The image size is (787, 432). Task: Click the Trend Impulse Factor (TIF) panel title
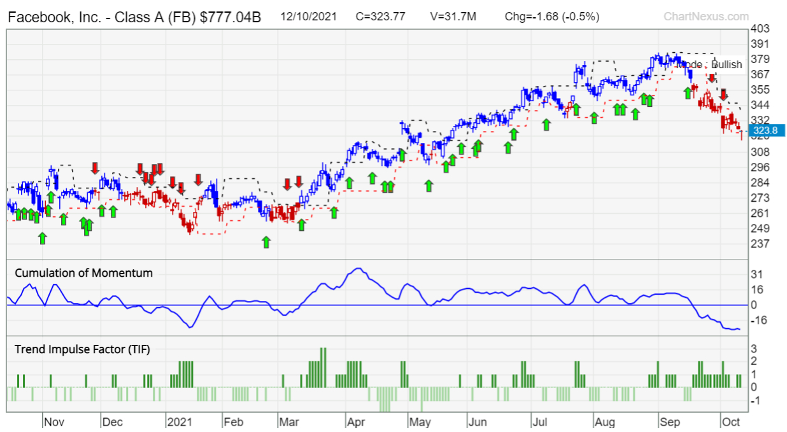point(82,349)
